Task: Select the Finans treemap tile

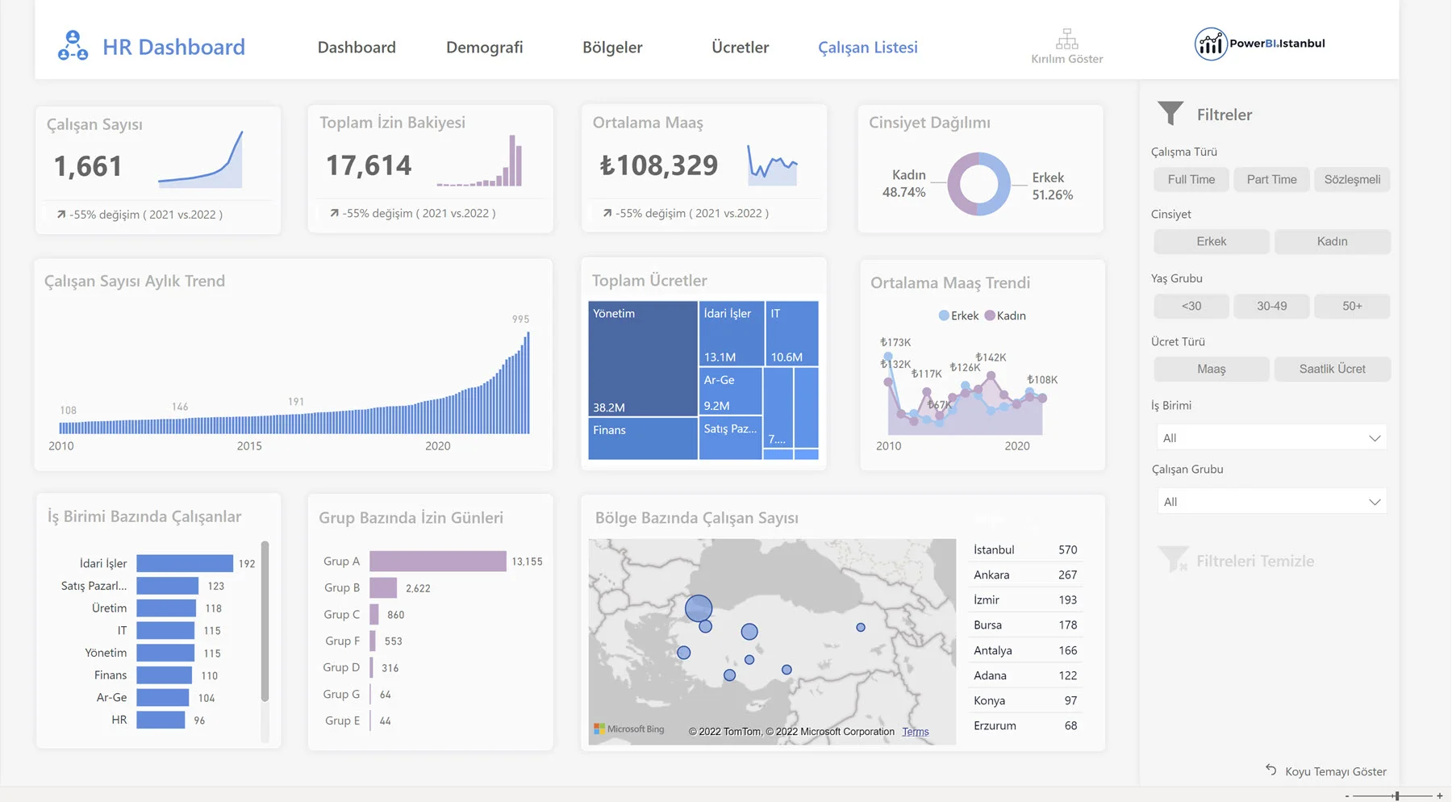Action: [642, 439]
